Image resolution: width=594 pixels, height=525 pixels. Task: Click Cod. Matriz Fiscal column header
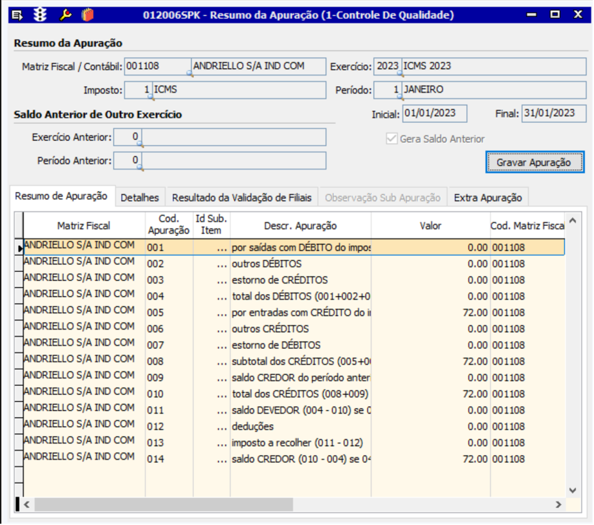pos(527,225)
